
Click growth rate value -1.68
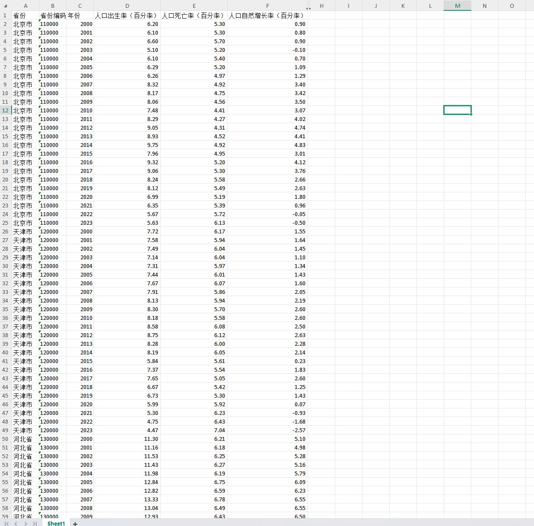pyautogui.click(x=267, y=421)
